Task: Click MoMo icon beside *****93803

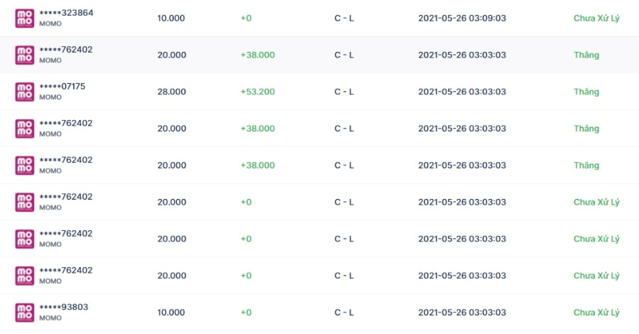Action: coord(24,313)
